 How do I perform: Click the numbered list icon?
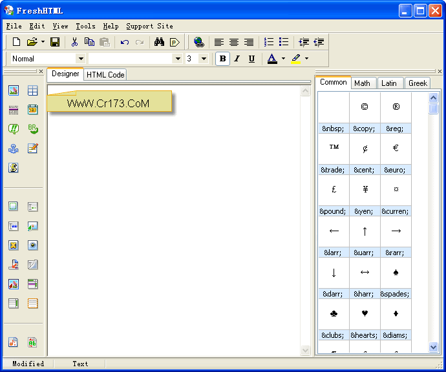[269, 42]
